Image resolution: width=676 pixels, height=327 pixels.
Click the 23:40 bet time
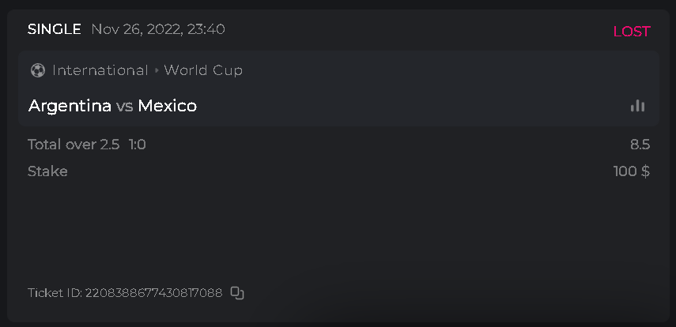tap(206, 30)
